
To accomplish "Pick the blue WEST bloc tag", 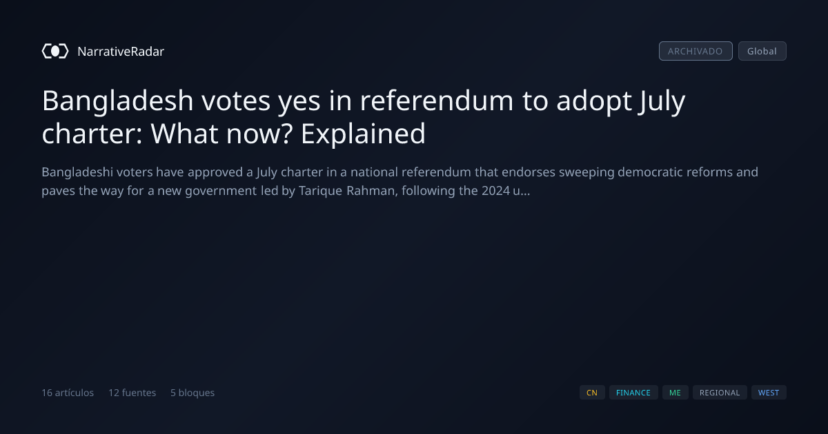I will point(769,393).
